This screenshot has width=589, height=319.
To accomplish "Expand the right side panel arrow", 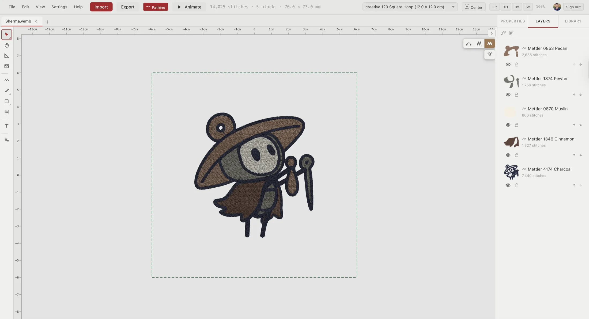I will click(x=492, y=33).
